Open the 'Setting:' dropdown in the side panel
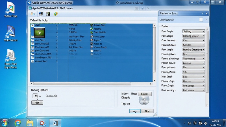Viewport: 226px width, 127px height. (x=194, y=31)
